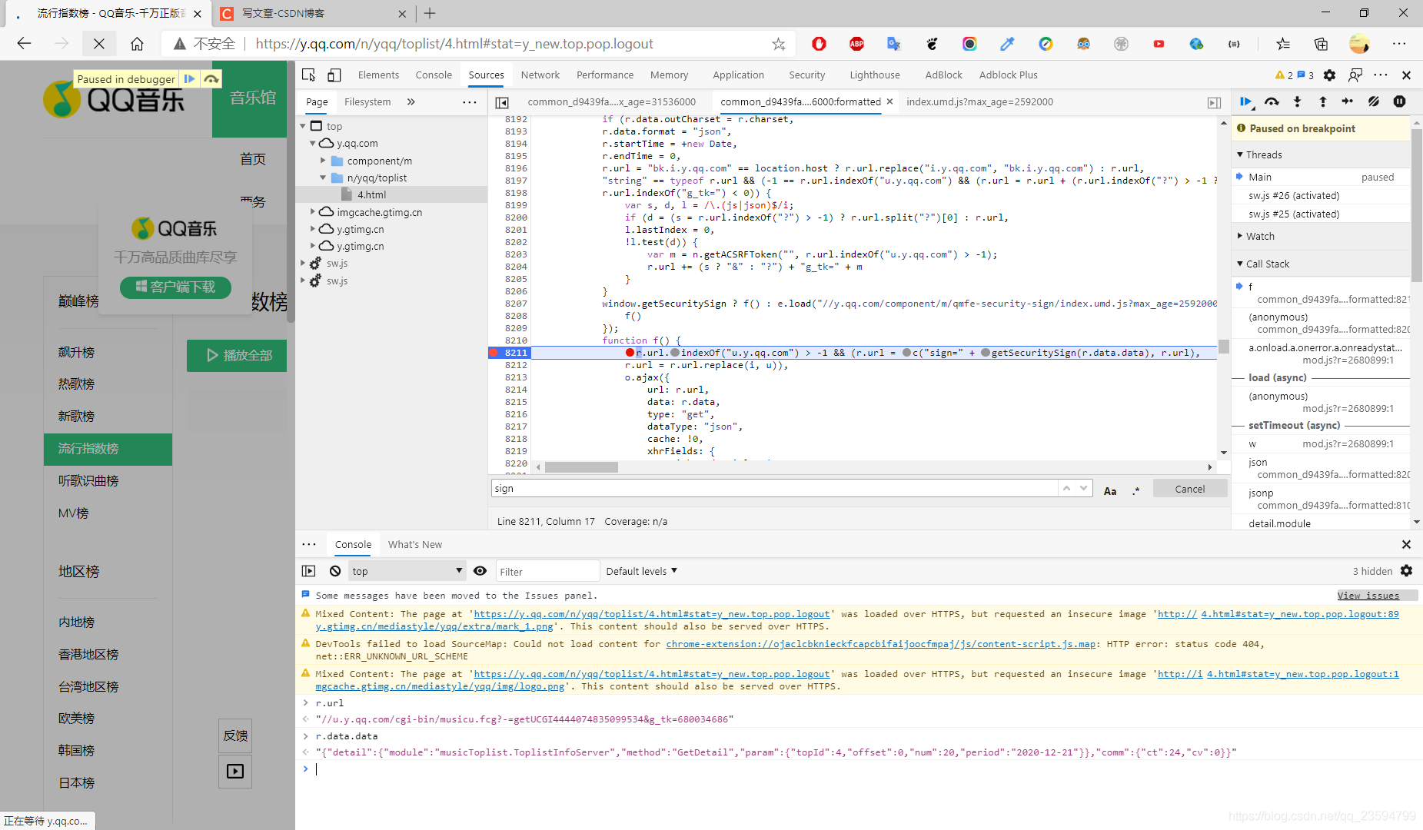Switch to the Network tab

[540, 75]
